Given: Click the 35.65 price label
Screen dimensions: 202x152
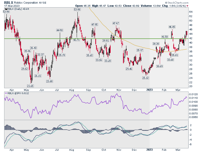Looking at the screenshot, I should [90, 55].
